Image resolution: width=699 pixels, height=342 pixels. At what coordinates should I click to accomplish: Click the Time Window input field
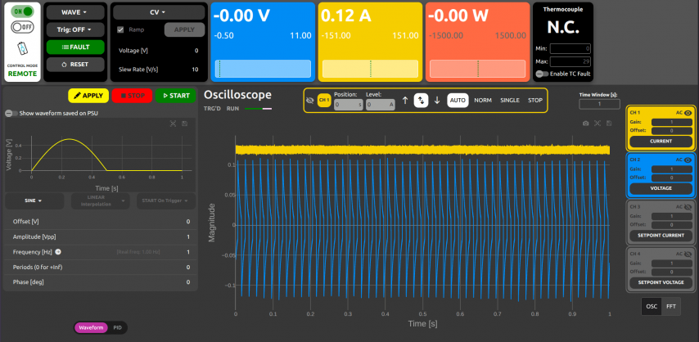(x=599, y=104)
